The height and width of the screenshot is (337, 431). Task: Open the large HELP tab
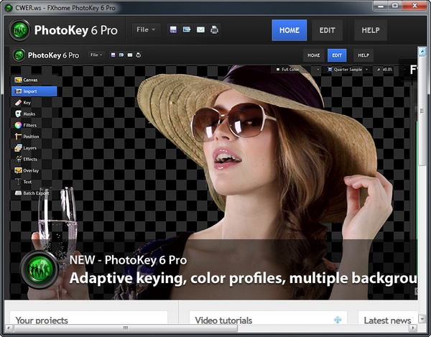coord(371,30)
